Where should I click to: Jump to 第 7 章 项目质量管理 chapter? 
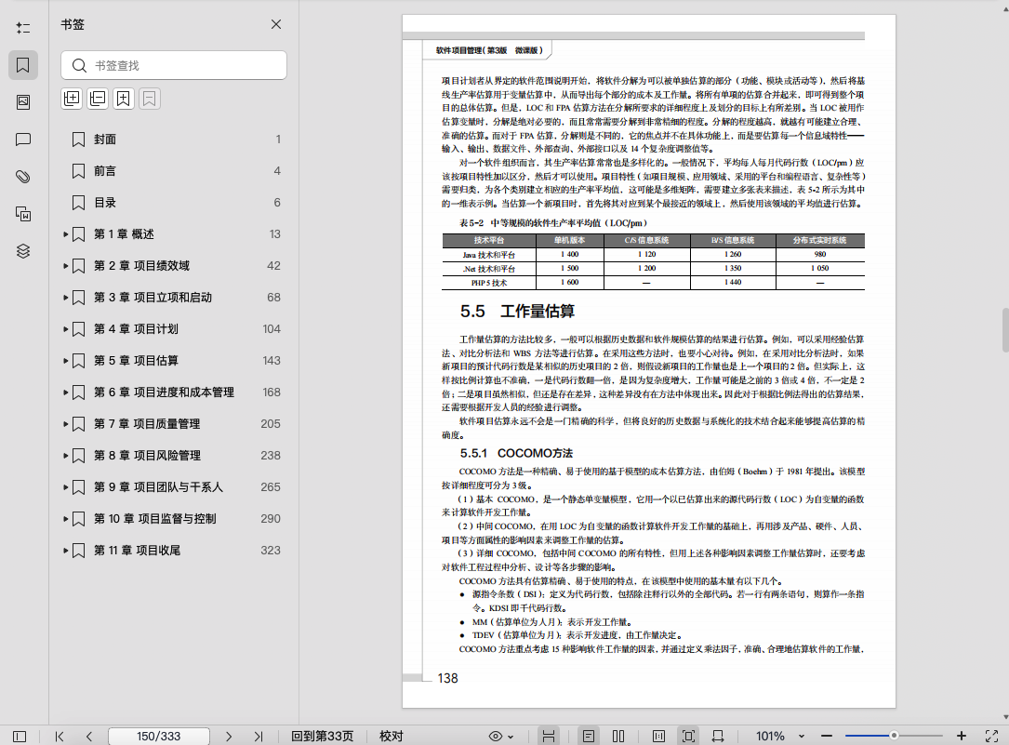pos(147,424)
